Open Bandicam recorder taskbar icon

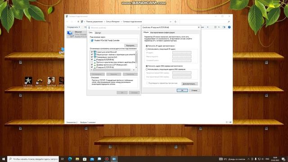tap(107, 159)
